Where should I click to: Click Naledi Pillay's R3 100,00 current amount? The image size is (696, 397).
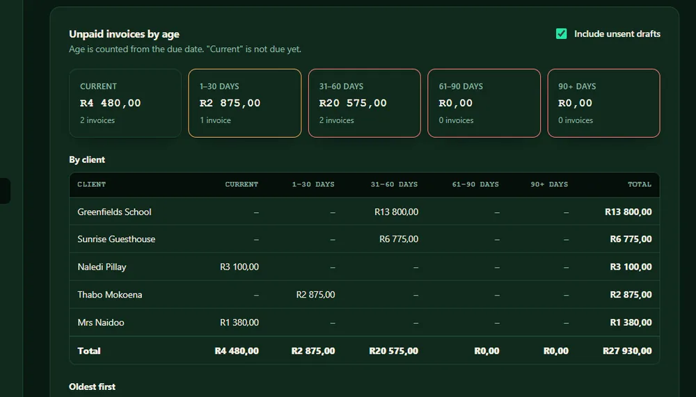click(x=239, y=267)
